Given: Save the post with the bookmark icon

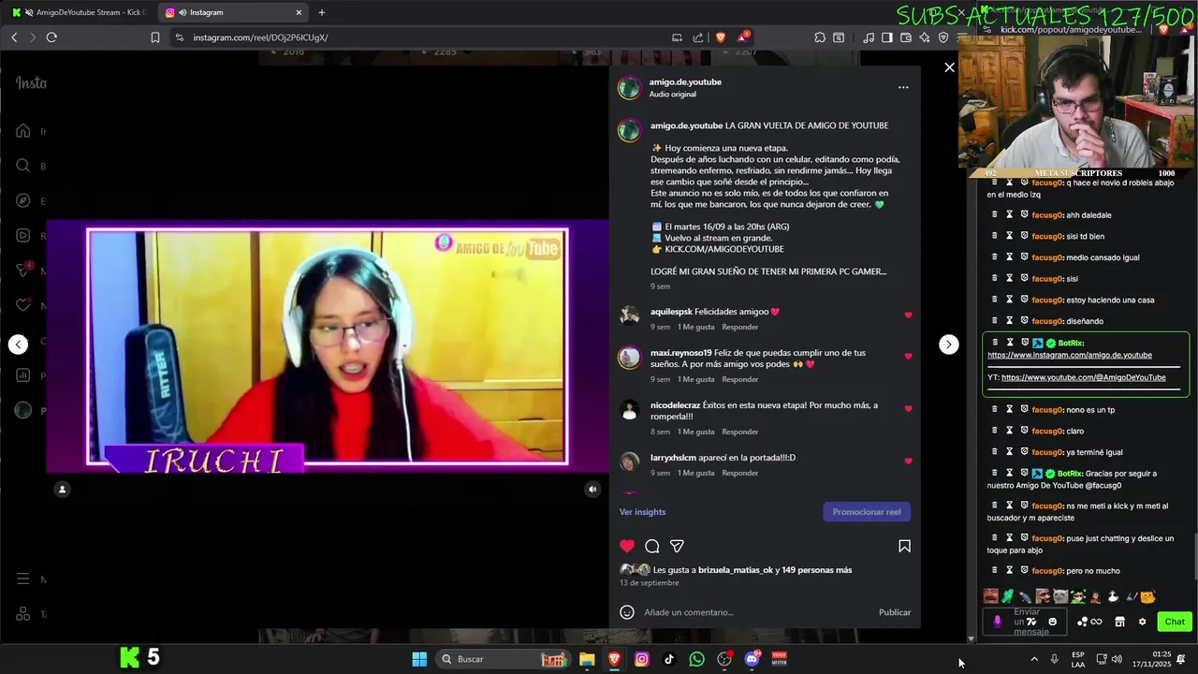Looking at the screenshot, I should point(904,546).
